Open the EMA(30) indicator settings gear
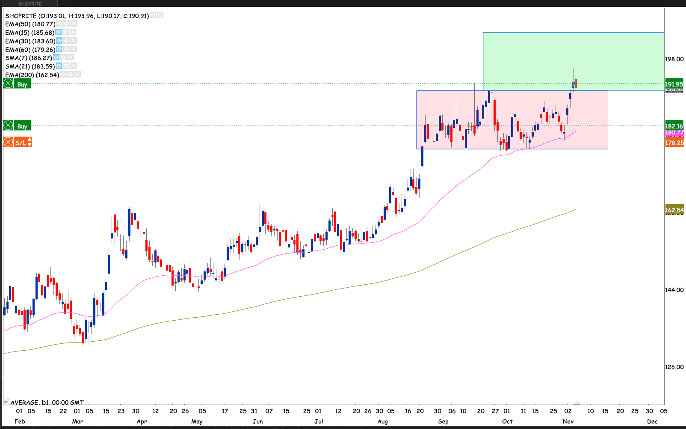 (x=67, y=41)
